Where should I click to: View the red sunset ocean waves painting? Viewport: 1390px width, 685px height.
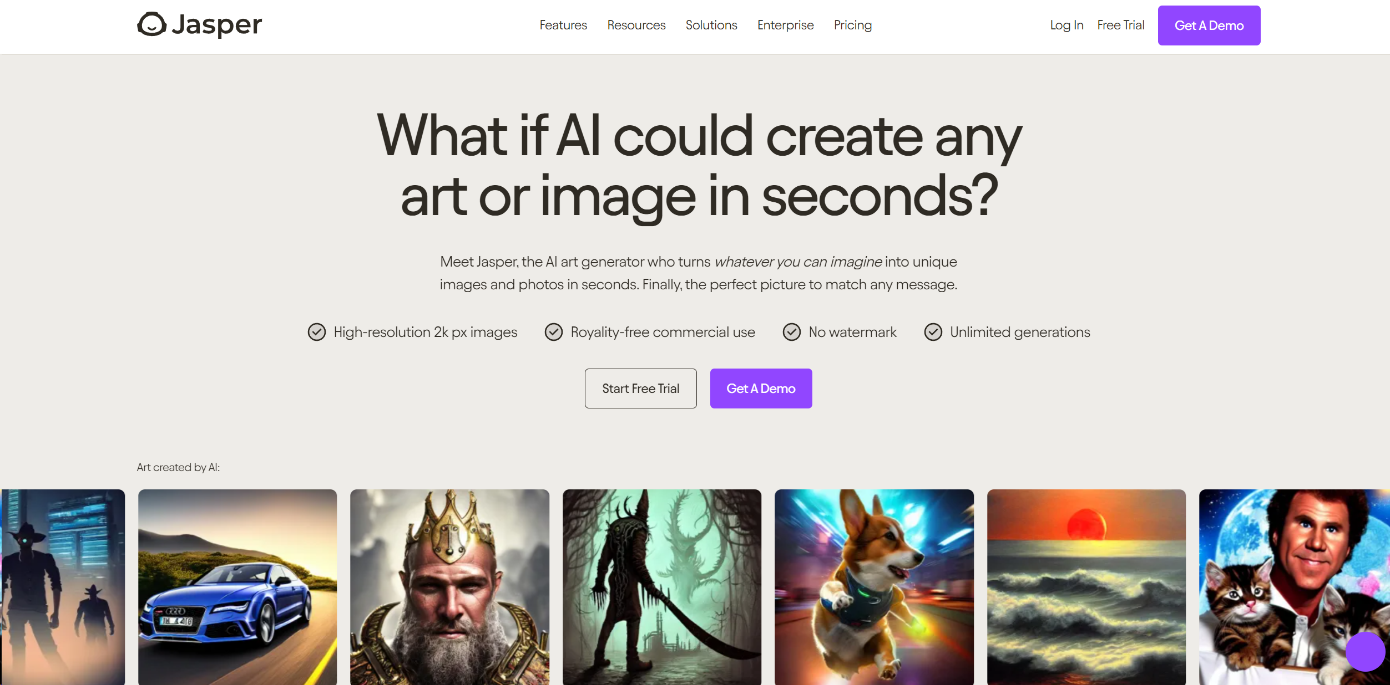tap(1086, 587)
